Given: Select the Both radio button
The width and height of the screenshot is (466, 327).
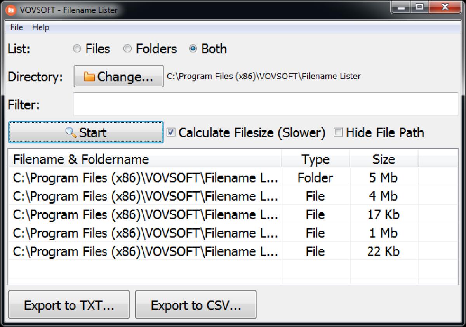Looking at the screenshot, I should tap(193, 49).
